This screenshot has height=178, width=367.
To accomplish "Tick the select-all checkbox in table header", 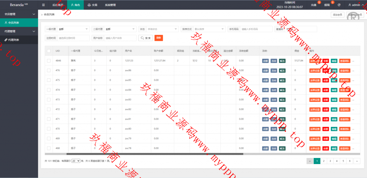I will tap(49, 51).
